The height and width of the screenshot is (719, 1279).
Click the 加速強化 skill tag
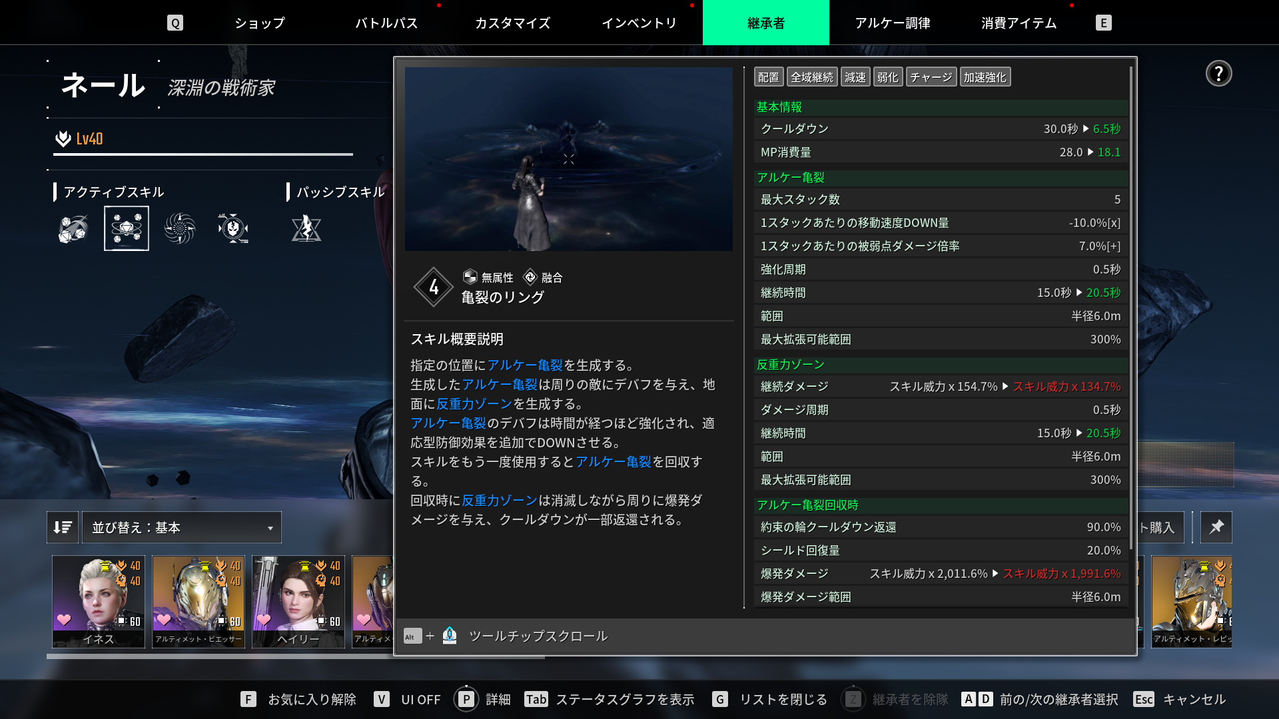(985, 77)
